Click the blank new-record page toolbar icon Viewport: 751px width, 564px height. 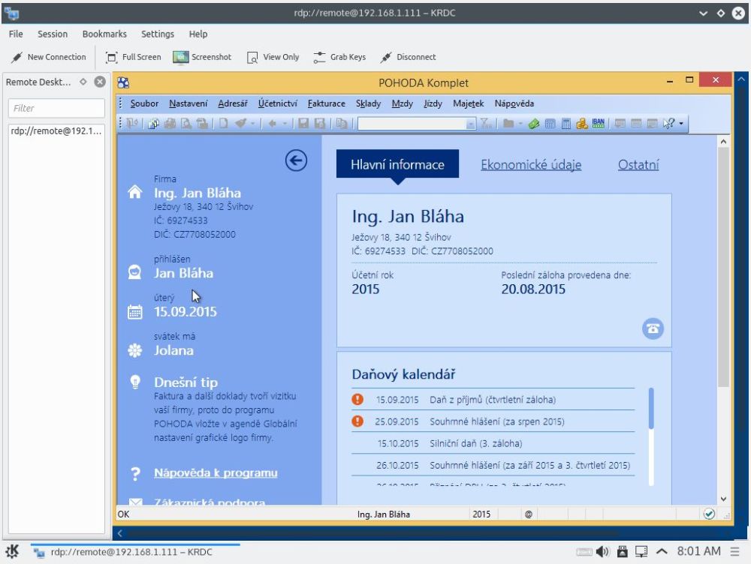224,124
